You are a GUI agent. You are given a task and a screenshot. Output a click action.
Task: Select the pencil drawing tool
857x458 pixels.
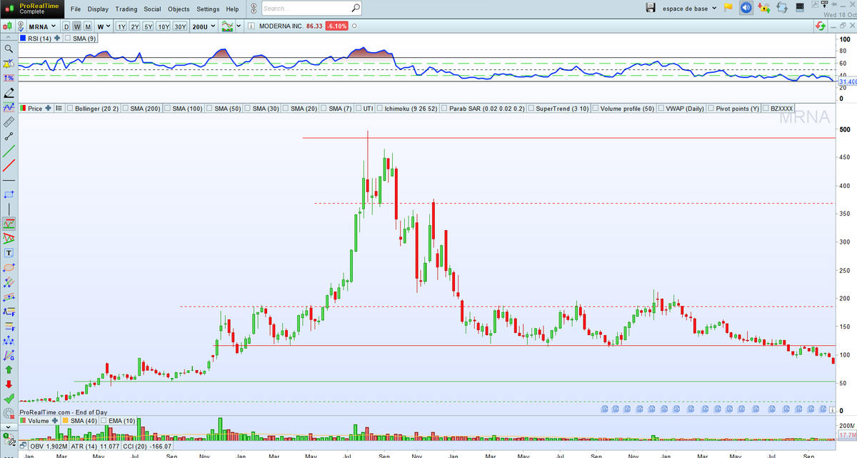tap(9, 93)
